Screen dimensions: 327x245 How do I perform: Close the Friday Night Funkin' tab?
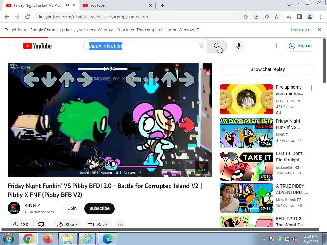(74, 5)
